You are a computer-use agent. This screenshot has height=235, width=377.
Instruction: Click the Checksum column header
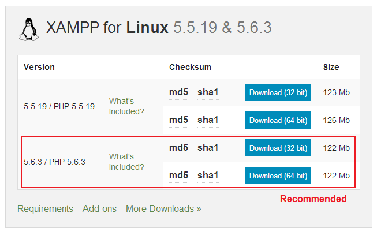(x=190, y=67)
